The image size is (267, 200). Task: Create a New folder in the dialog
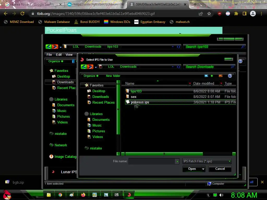113,76
